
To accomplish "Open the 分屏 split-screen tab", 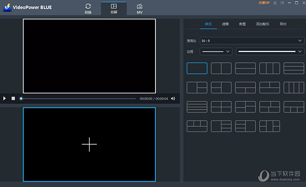I will pos(114,9).
